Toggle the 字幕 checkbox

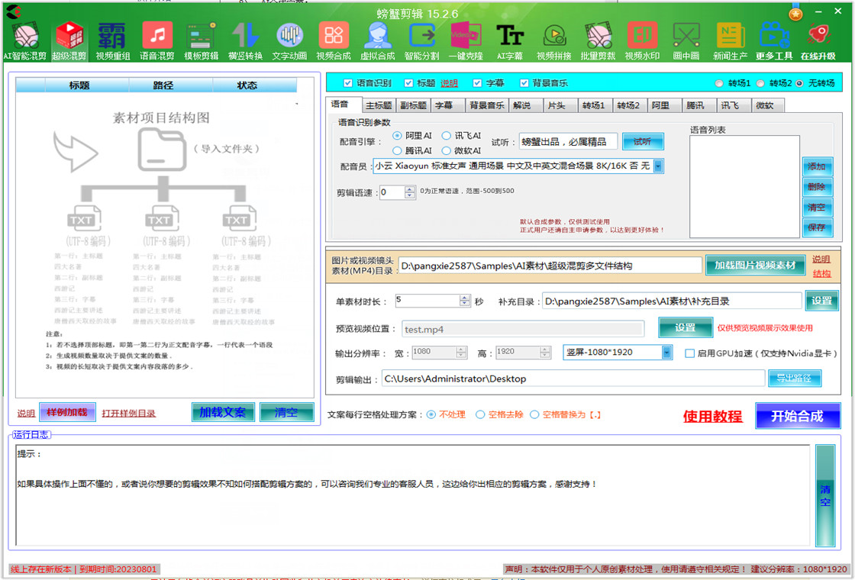[477, 83]
